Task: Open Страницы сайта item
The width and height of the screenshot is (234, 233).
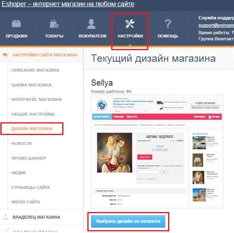Action: pyautogui.click(x=30, y=187)
